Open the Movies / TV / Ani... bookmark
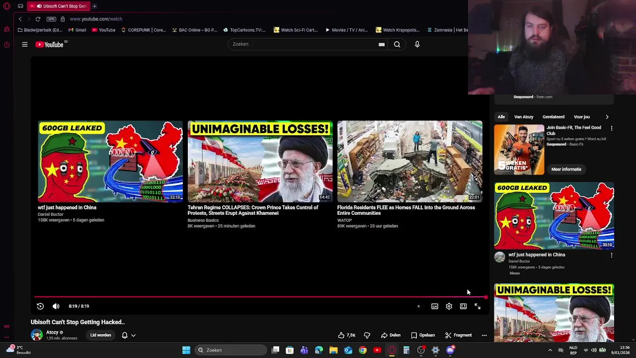Image resolution: width=636 pixels, height=358 pixels. click(346, 30)
